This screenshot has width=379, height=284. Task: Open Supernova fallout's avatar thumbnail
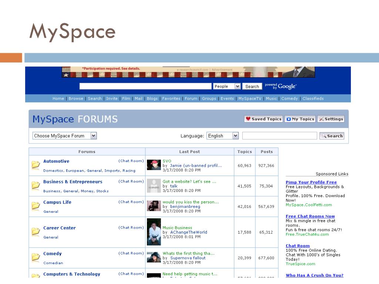tap(154, 257)
